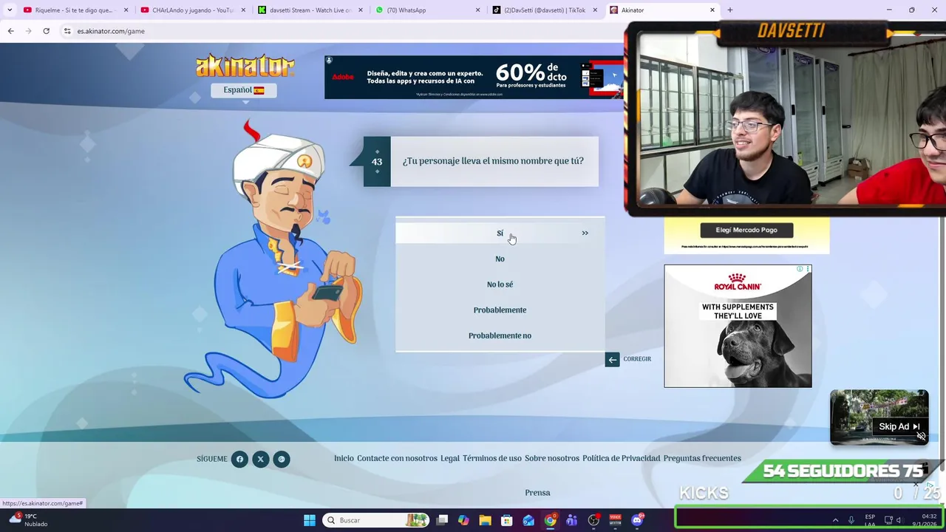946x532 pixels.
Task: Open Preguntas frecuentes link
Action: (702, 458)
